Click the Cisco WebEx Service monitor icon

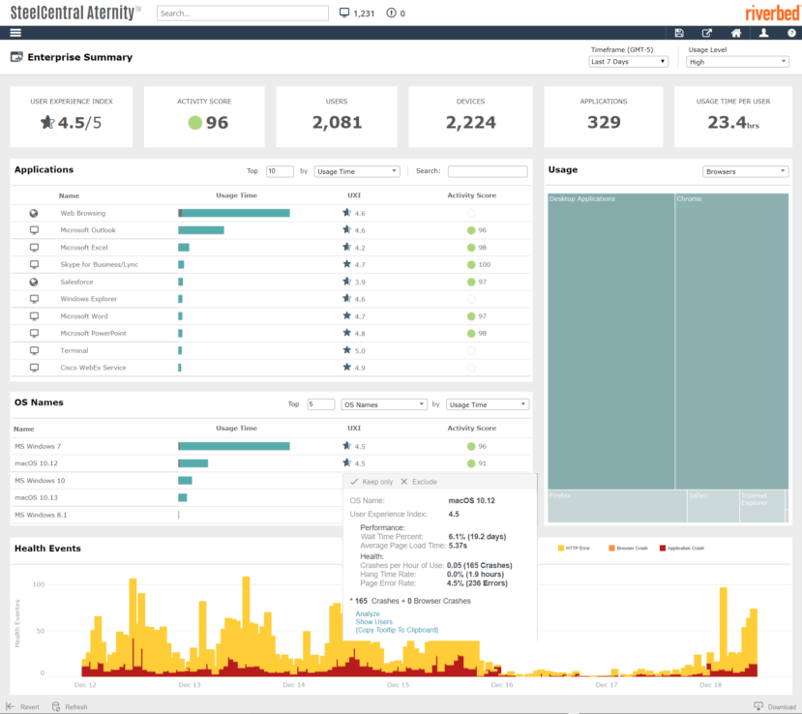click(x=34, y=368)
